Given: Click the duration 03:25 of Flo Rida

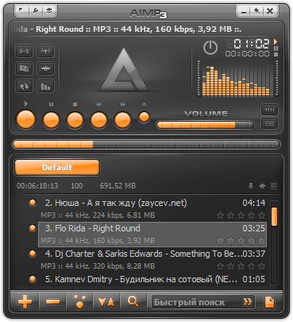Looking at the screenshot, I should (x=254, y=228).
